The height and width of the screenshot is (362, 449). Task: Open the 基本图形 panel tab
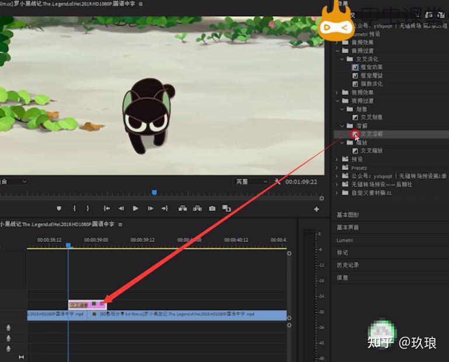[347, 215]
